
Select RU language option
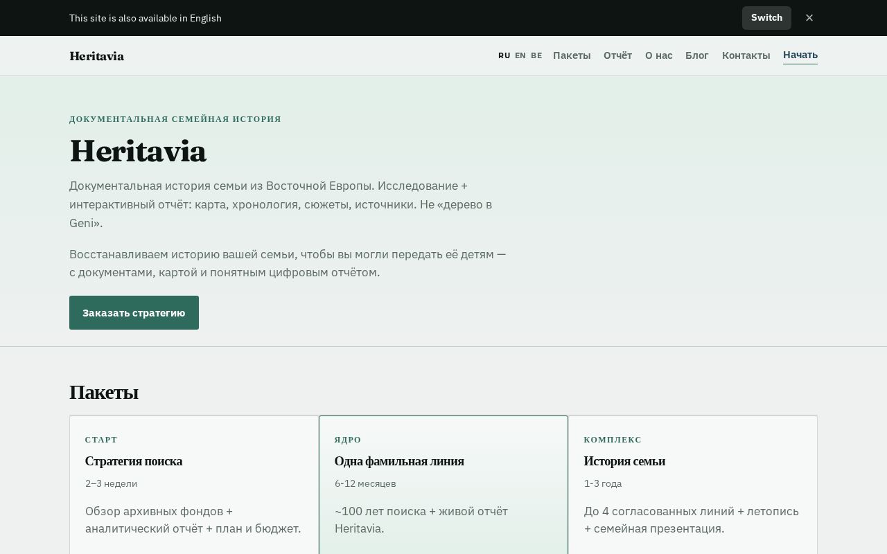504,55
